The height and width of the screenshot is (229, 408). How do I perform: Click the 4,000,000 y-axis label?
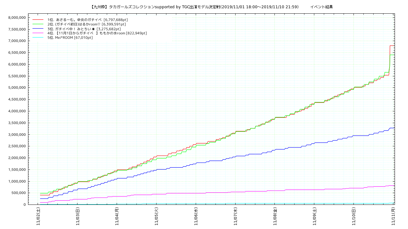coord(16,111)
